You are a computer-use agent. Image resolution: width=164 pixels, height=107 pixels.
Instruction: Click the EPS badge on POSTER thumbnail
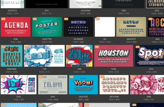pos(35,19)
